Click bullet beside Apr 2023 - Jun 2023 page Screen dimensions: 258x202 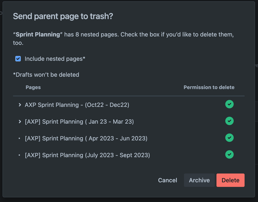19,139
